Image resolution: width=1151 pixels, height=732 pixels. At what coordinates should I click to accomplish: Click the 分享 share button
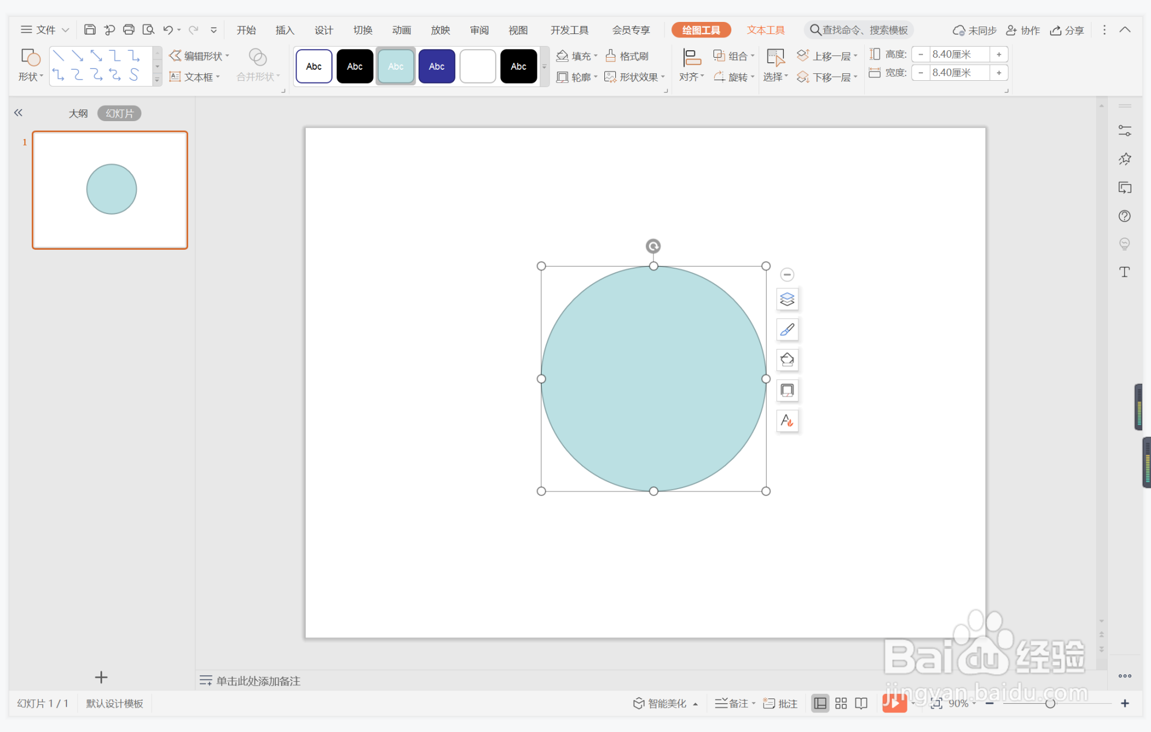[1067, 30]
